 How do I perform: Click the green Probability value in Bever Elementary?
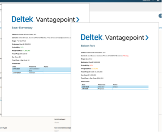pyautogui.click(x=22, y=47)
